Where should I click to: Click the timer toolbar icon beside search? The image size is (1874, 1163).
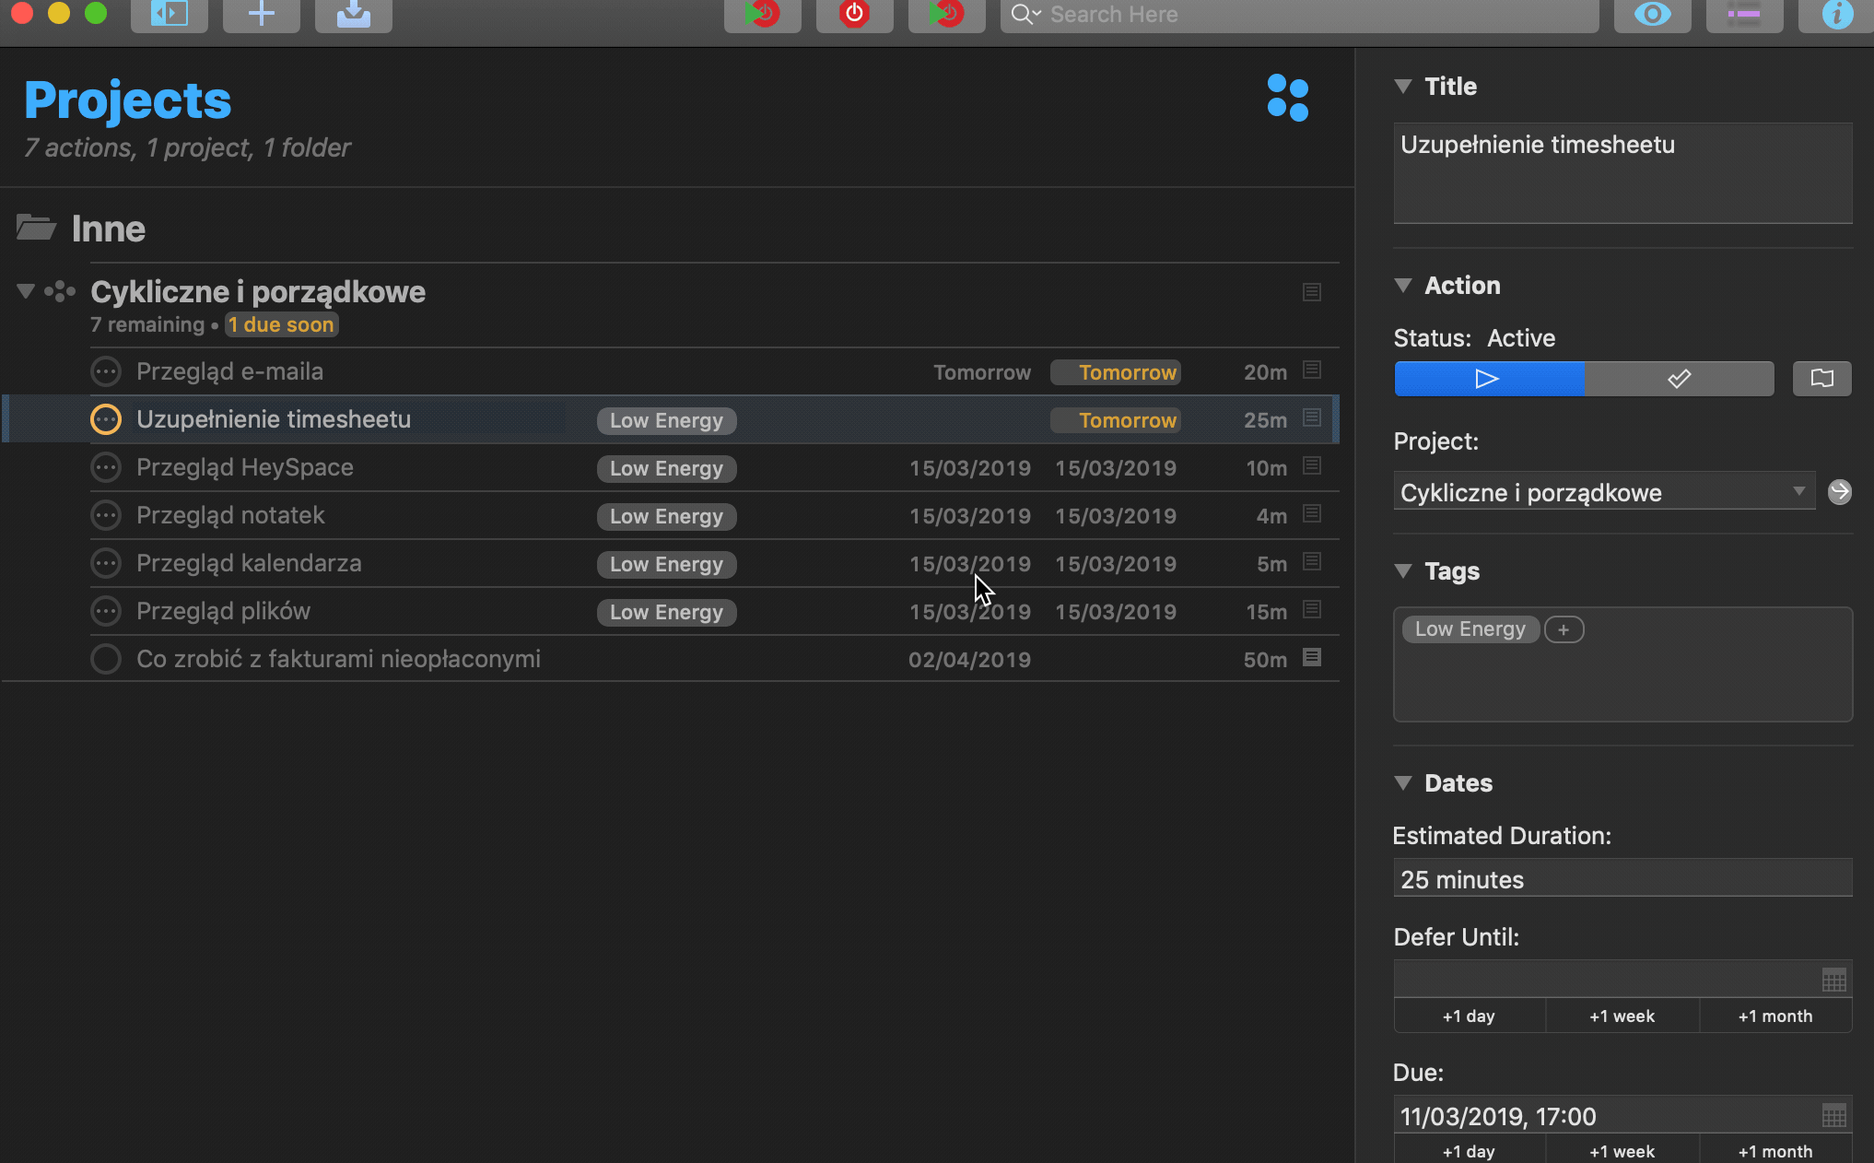coord(947,14)
